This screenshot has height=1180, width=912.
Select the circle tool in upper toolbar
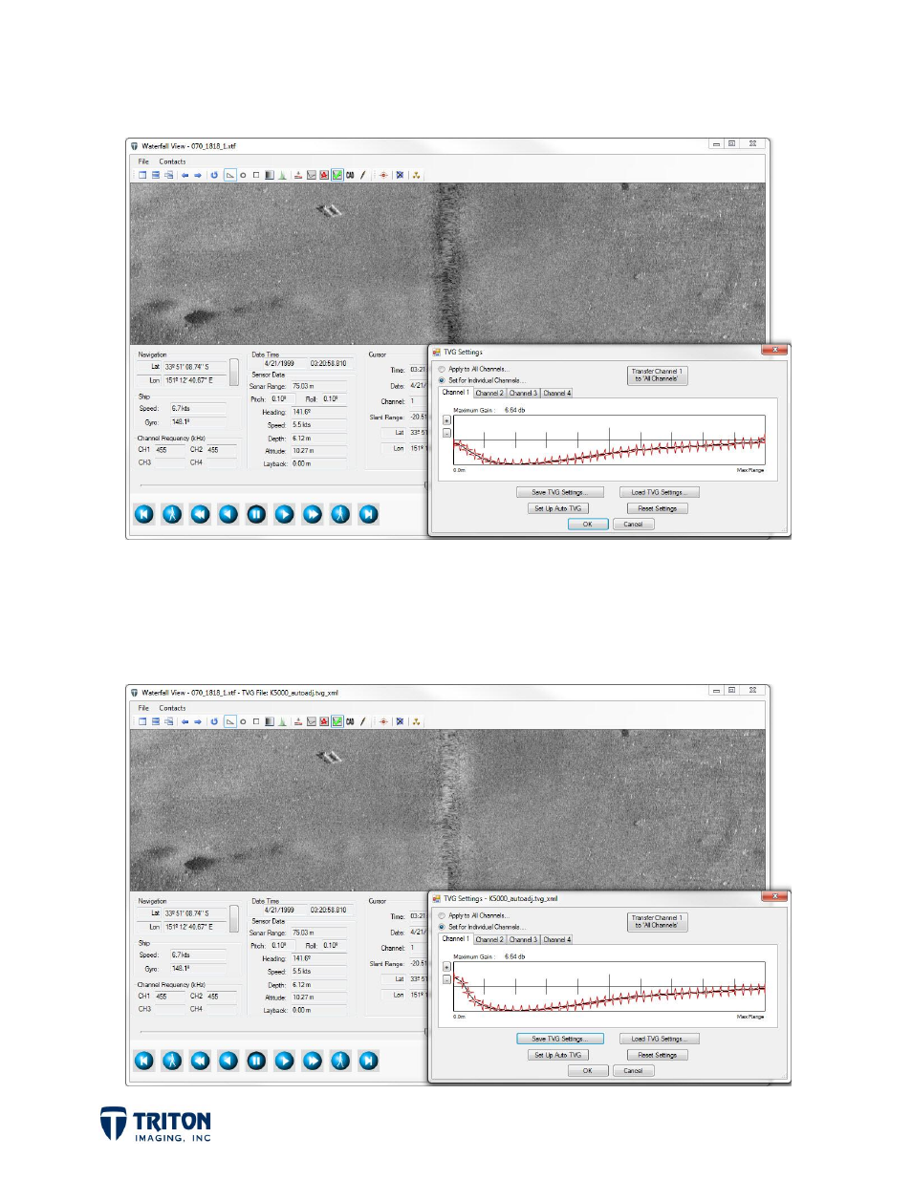tap(243, 175)
